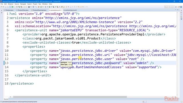Expand the external tools dropdown arrow

(59, 7)
